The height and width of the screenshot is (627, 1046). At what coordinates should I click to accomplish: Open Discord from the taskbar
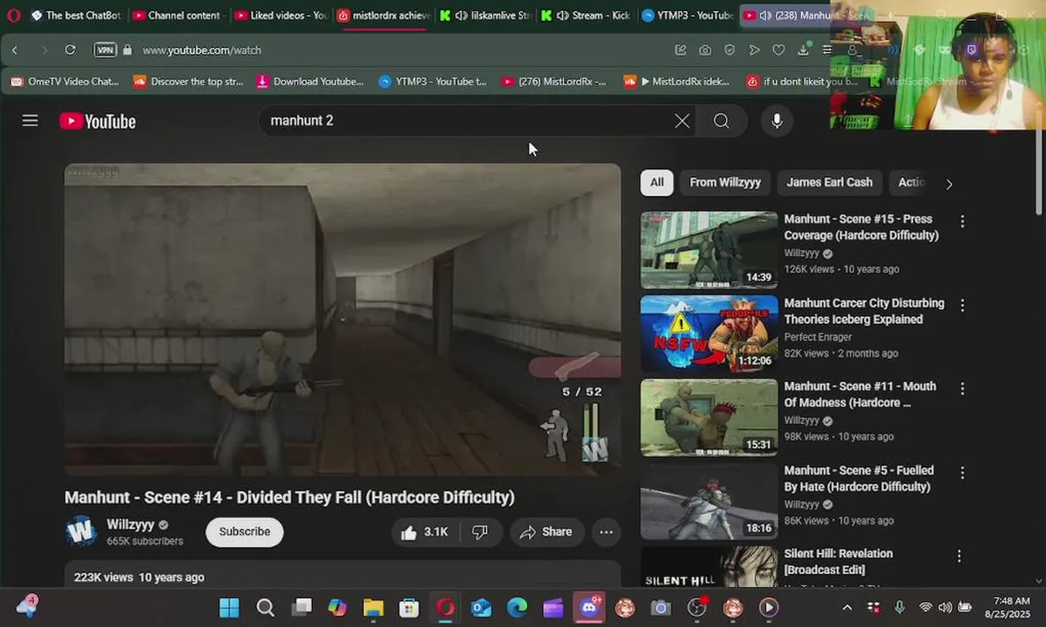click(589, 607)
